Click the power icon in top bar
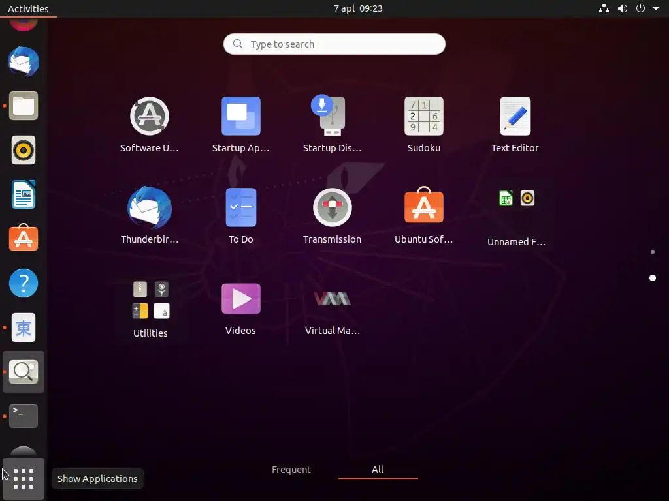This screenshot has width=669, height=501. 640,8
